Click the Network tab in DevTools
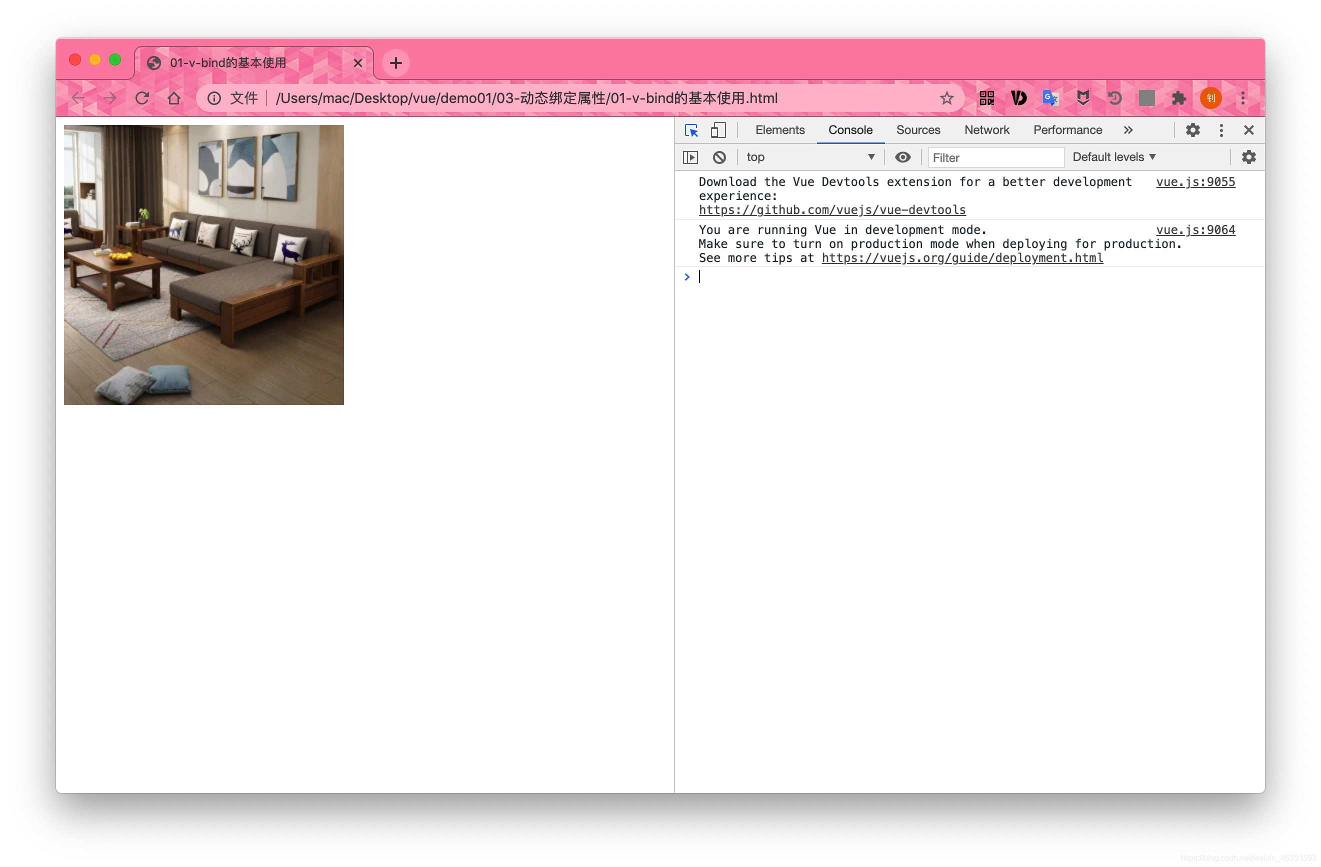 [986, 129]
